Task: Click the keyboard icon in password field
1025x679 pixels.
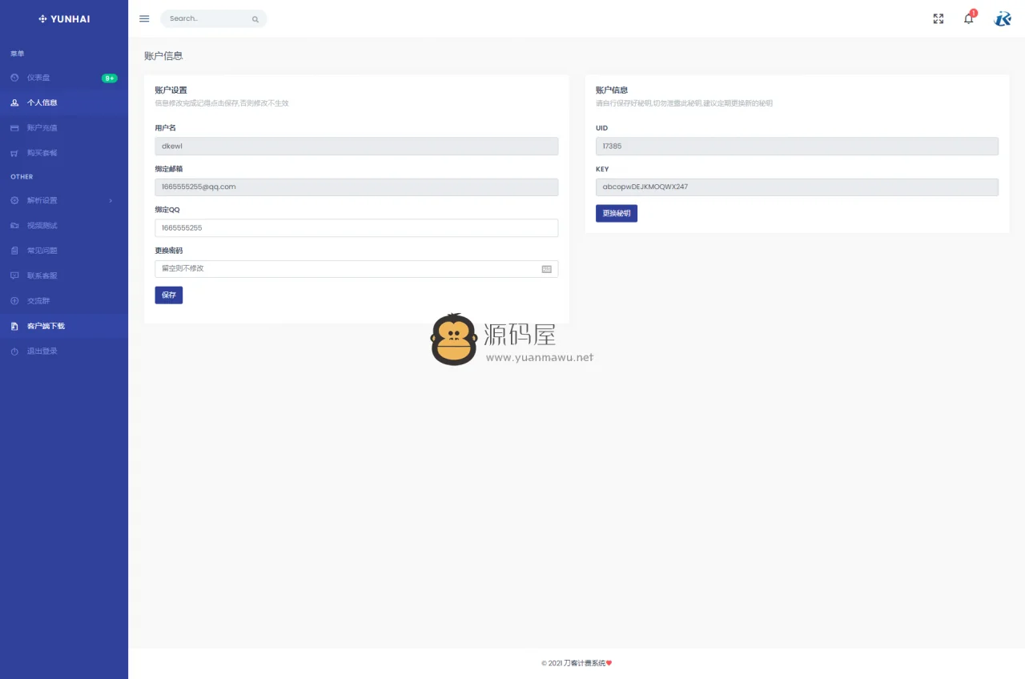Action: 546,269
